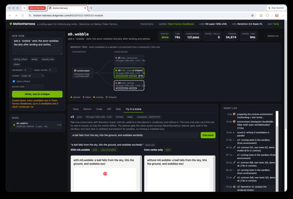Click the red ball in With mh.wobble preview

point(105,174)
